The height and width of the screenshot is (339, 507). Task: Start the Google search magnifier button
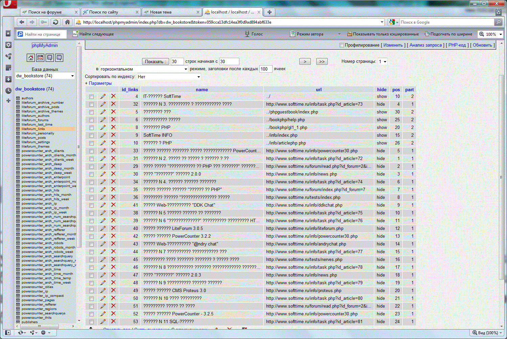[498, 22]
